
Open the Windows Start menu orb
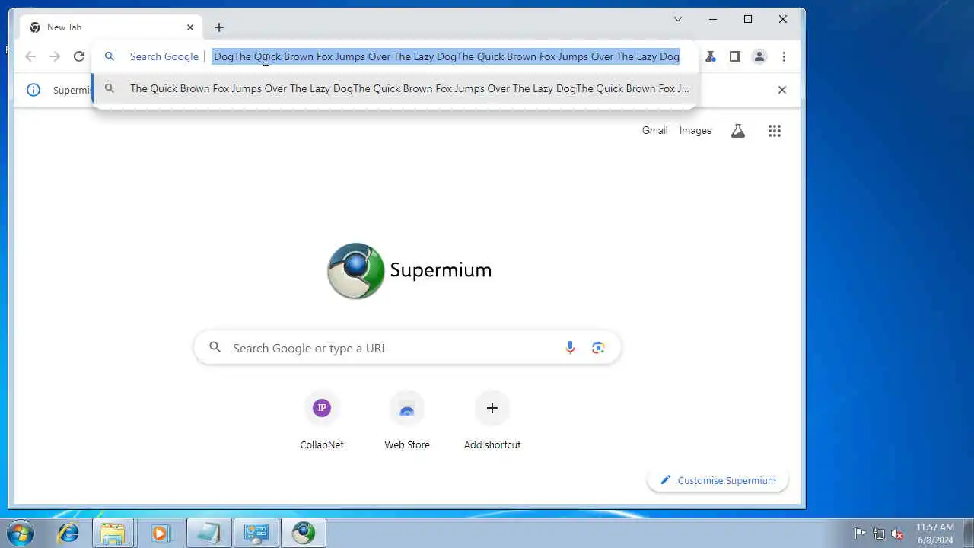coord(21,533)
